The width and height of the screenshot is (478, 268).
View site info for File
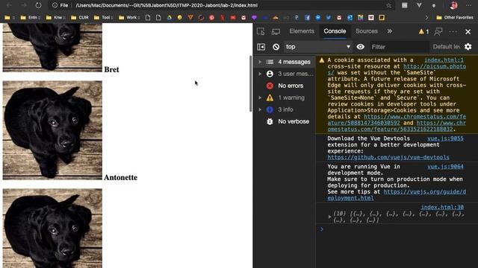point(60,5)
